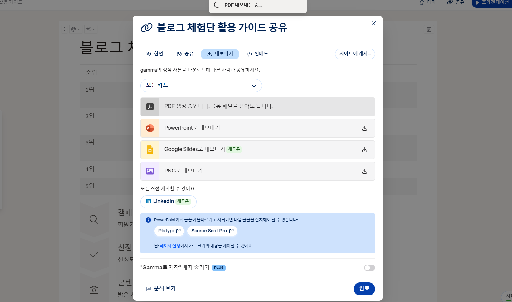
Task: Select the 내보내기 tab
Action: pos(220,54)
